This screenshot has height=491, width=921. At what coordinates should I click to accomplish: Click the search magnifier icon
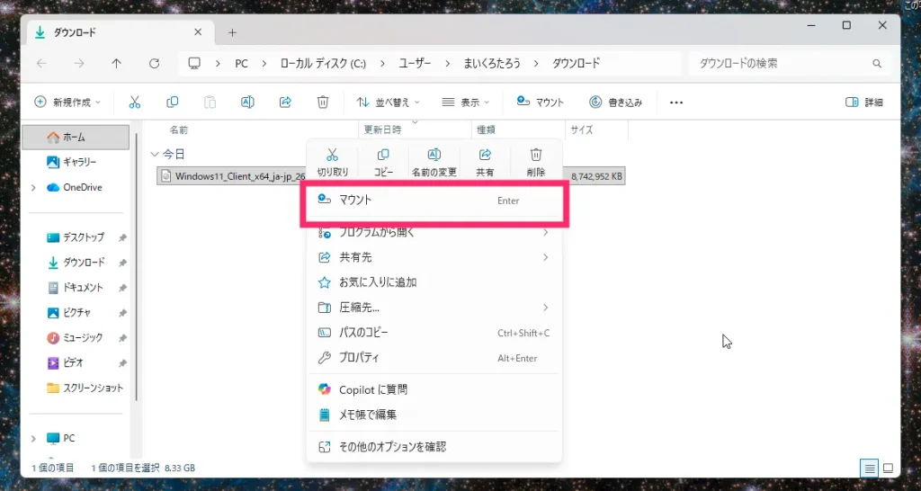click(x=877, y=64)
